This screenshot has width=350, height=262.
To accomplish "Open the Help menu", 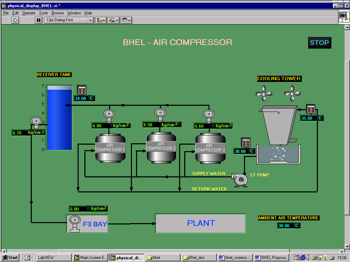I will click(88, 13).
